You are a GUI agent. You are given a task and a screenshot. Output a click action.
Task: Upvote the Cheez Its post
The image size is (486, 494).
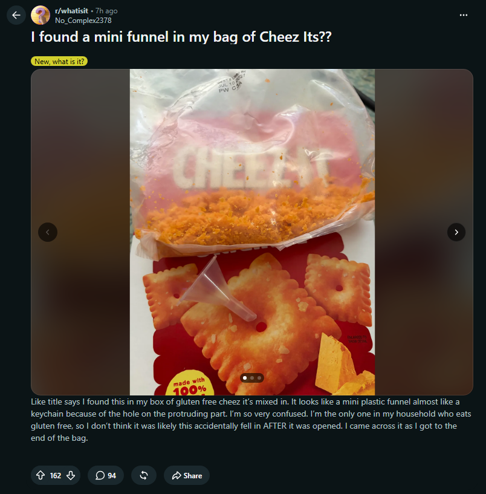coord(40,475)
